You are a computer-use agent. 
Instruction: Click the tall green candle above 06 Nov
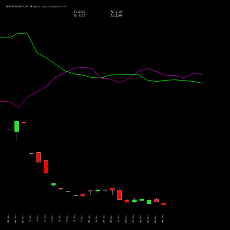[17, 126]
